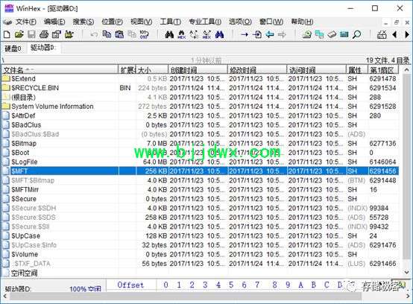Click the Open folder toolbar icon
Viewport: 413px width, 304px height.
[x=69, y=34]
